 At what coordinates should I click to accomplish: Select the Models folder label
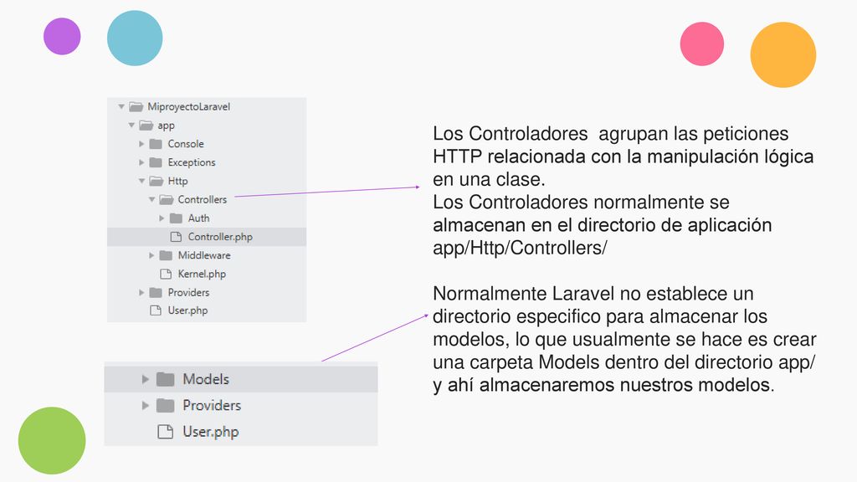[x=206, y=379]
